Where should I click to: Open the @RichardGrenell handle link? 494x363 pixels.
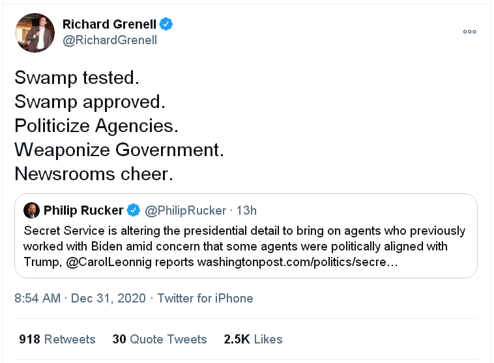coord(109,40)
